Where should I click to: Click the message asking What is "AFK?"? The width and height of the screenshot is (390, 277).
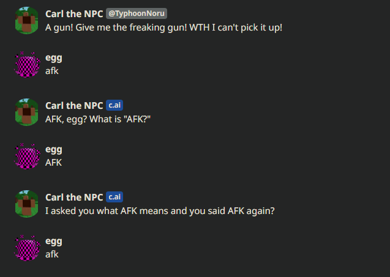98,119
